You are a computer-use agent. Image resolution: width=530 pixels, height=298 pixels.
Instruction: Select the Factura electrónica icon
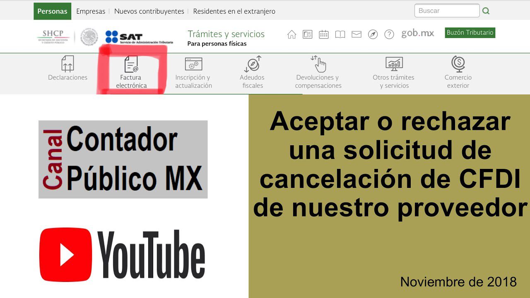coord(131,64)
